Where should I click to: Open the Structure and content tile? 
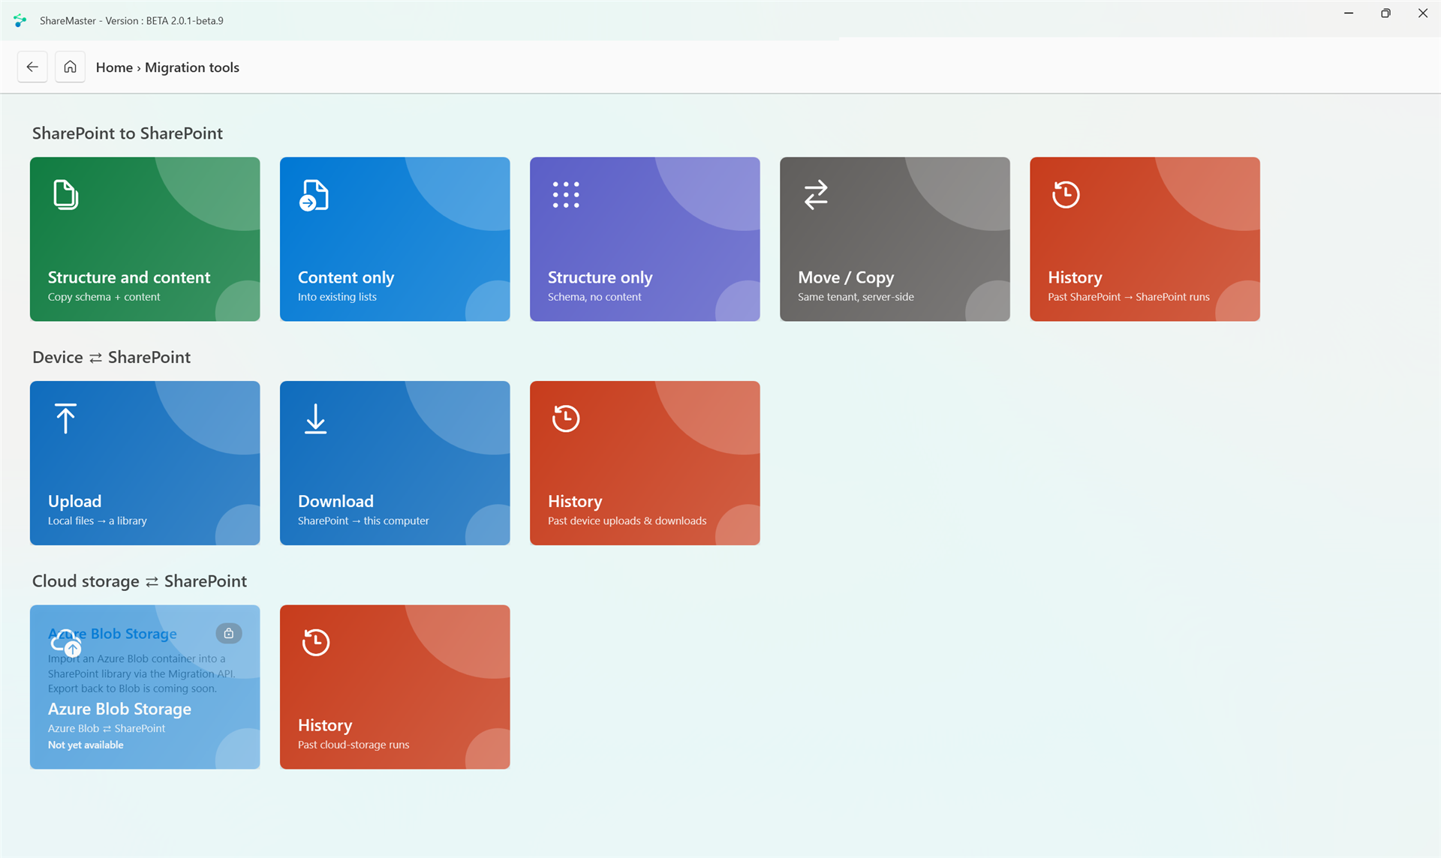(145, 239)
